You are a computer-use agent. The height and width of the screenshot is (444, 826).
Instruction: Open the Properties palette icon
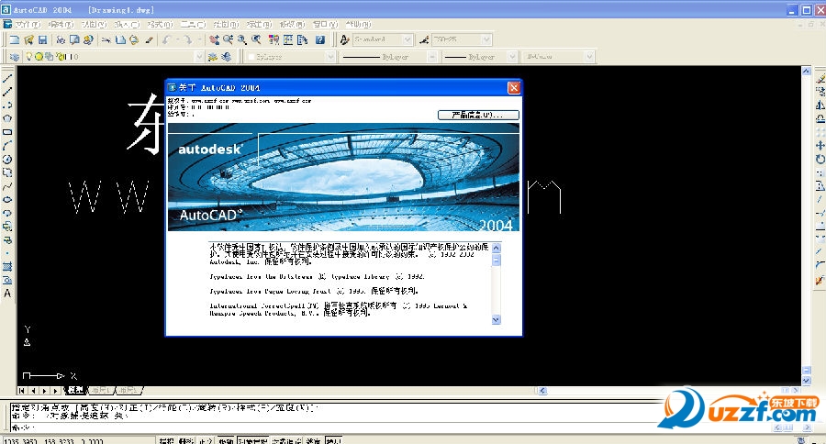(273, 40)
